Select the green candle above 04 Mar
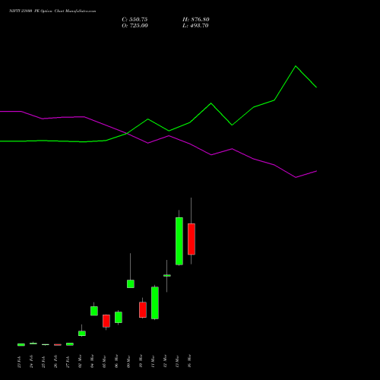The width and height of the screenshot is (380, 380). click(94, 311)
